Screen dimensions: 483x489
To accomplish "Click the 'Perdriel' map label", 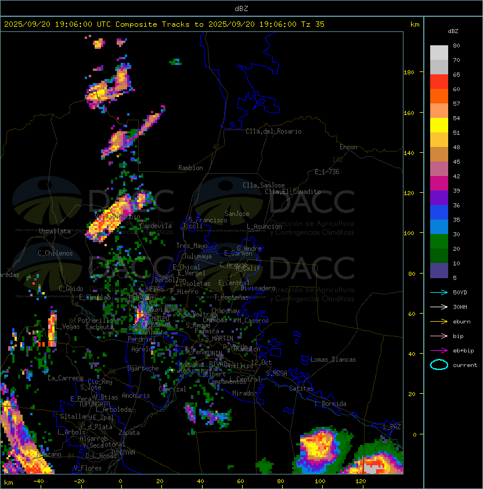I will click(x=142, y=339).
